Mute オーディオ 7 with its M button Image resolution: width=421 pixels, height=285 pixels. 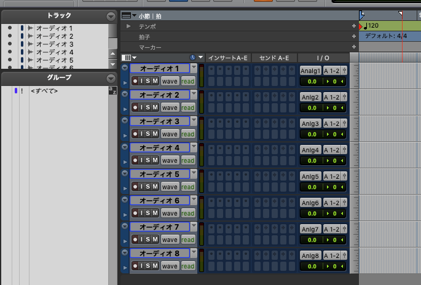(155, 240)
